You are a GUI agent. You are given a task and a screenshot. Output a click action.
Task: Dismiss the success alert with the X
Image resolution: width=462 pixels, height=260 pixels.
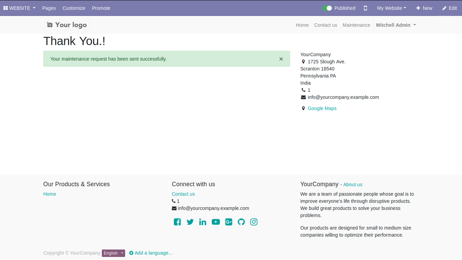click(x=281, y=59)
